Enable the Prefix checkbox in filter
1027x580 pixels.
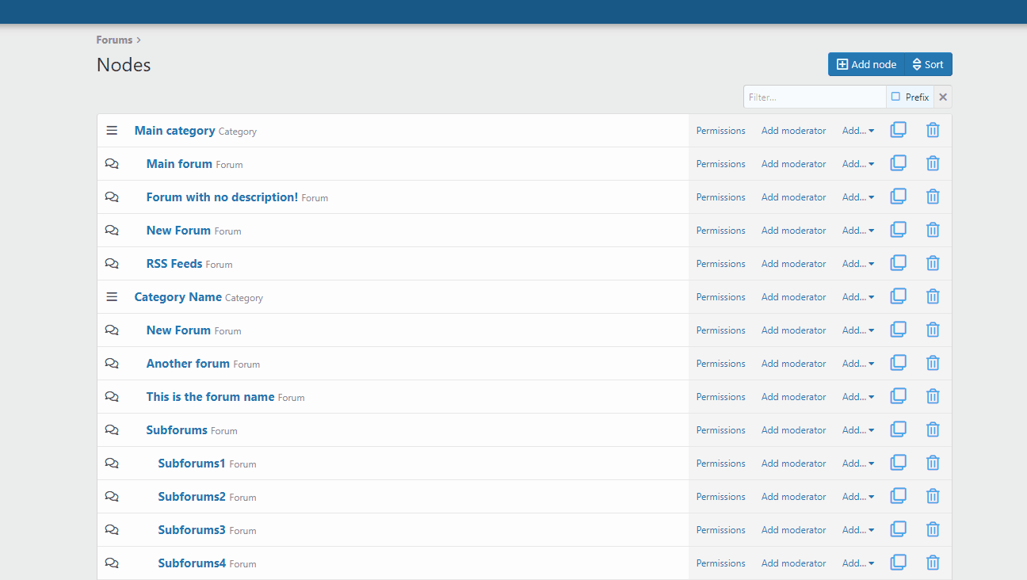click(896, 97)
